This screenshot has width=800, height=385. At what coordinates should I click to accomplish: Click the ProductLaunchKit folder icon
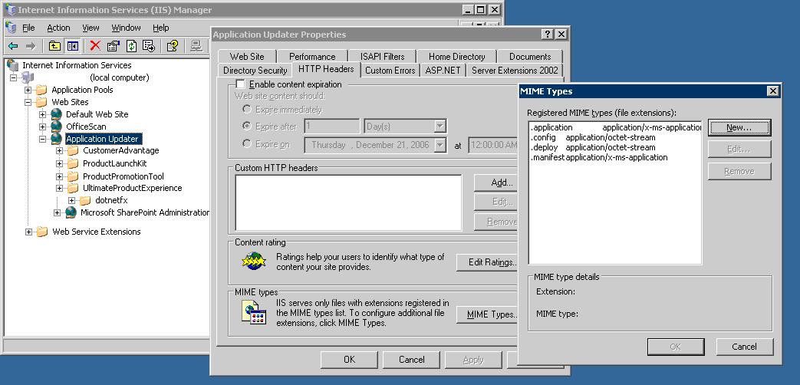click(x=73, y=163)
